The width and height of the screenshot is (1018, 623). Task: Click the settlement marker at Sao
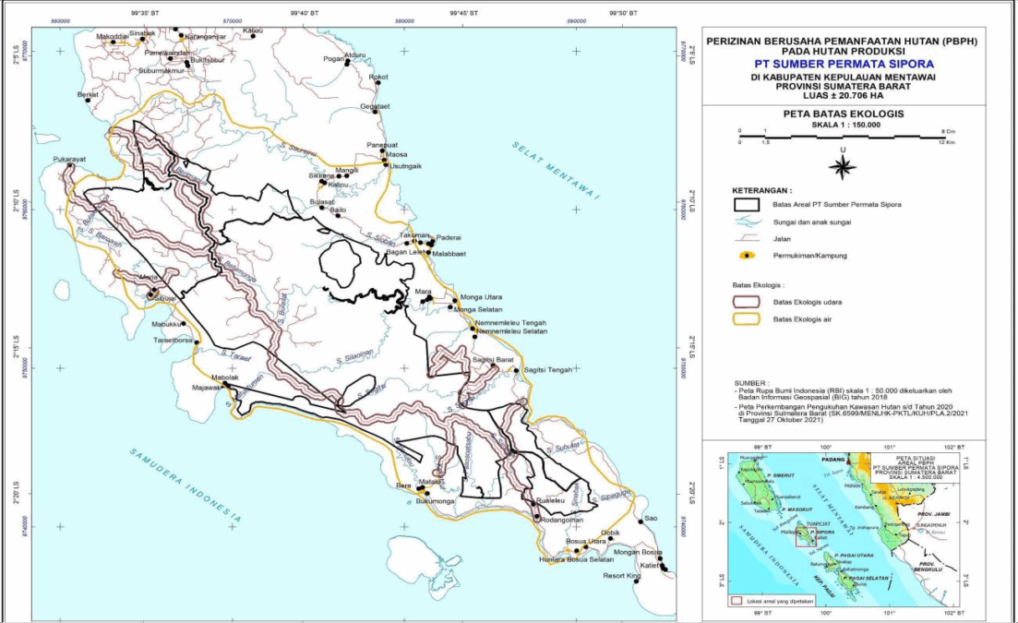640,521
